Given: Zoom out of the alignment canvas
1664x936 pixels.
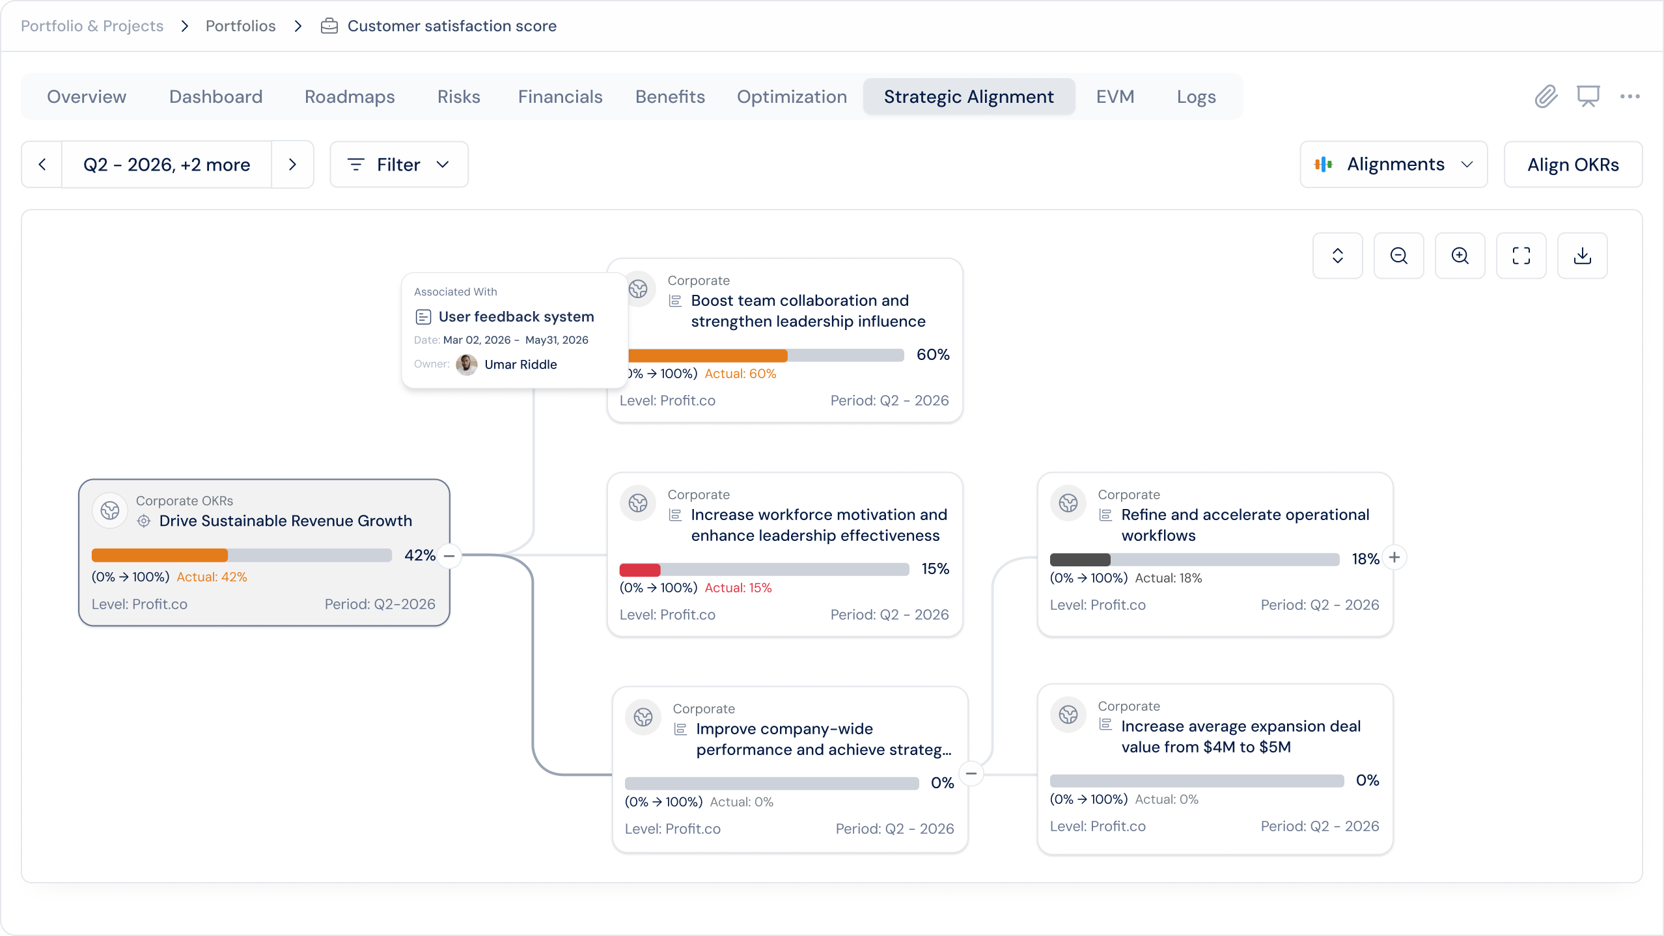Looking at the screenshot, I should 1398,256.
